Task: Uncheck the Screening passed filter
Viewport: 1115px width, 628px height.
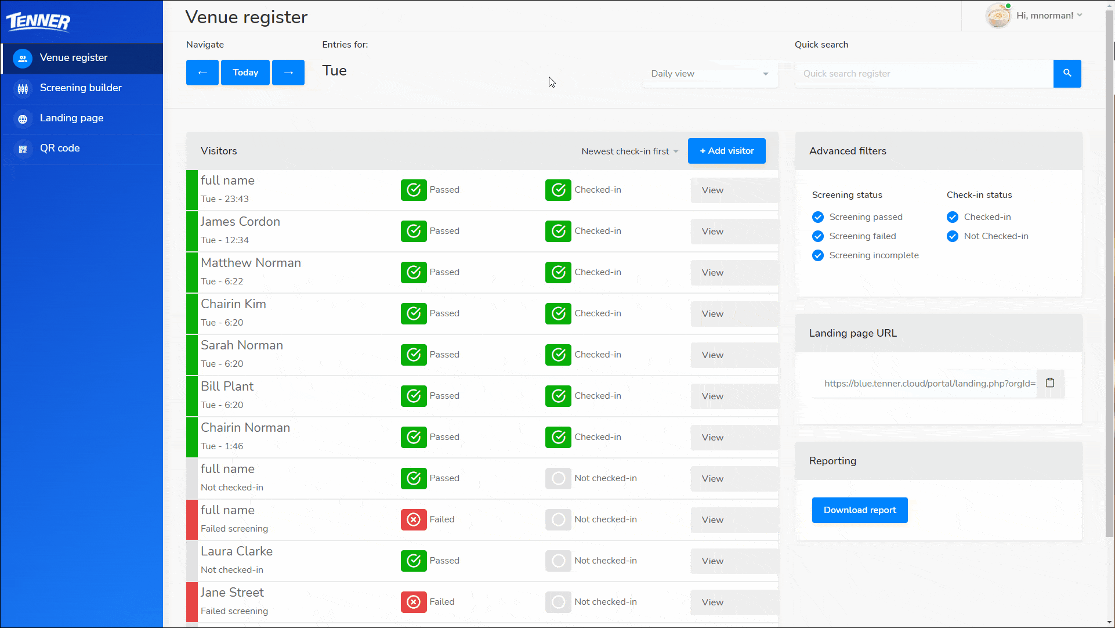Action: pos(818,217)
